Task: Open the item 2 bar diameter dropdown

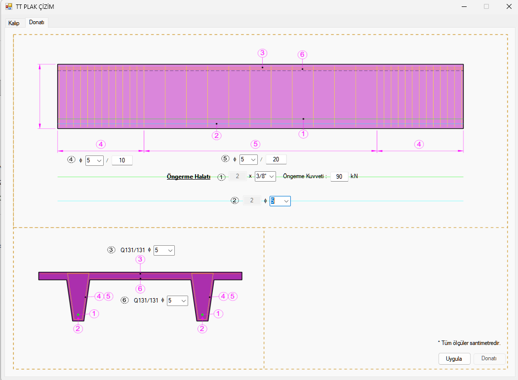Action: tap(280, 201)
